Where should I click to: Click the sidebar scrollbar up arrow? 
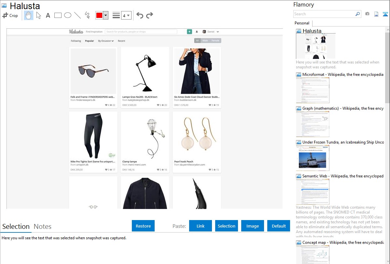387,30
